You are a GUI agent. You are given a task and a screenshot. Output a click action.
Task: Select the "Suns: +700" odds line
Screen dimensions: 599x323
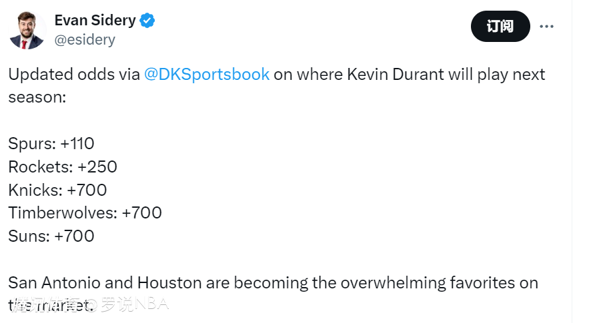point(51,236)
